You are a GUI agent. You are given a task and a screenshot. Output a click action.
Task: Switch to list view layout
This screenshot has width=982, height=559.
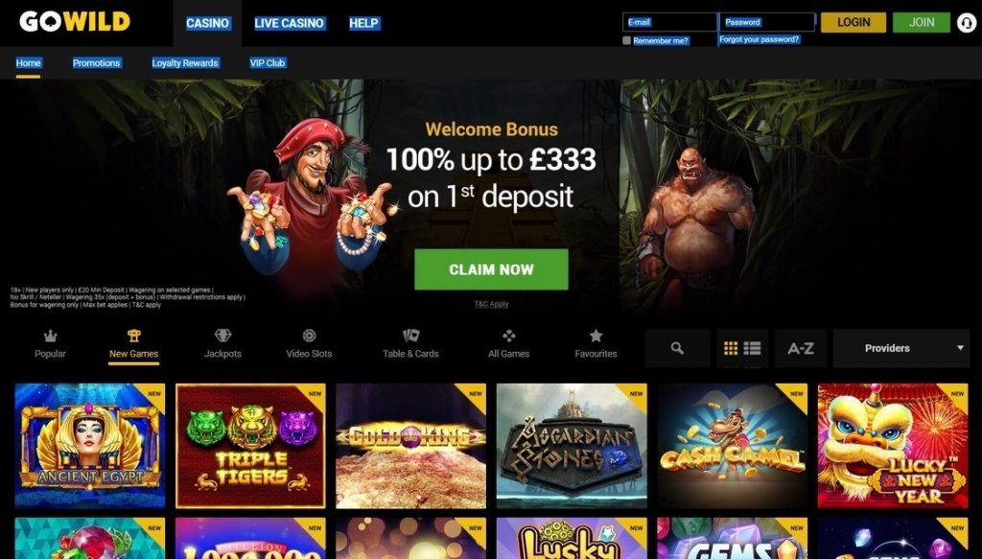click(752, 348)
